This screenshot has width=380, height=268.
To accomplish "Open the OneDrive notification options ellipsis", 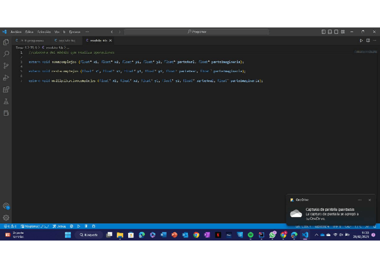I will (x=359, y=200).
